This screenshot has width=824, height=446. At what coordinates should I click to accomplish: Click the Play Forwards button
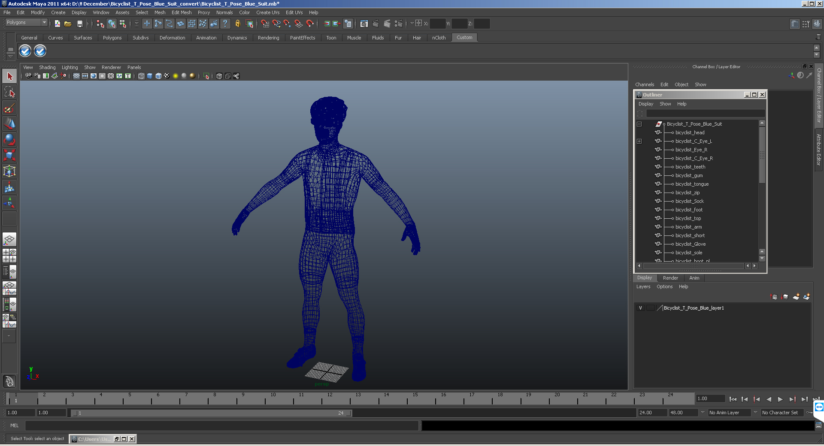[780, 399]
